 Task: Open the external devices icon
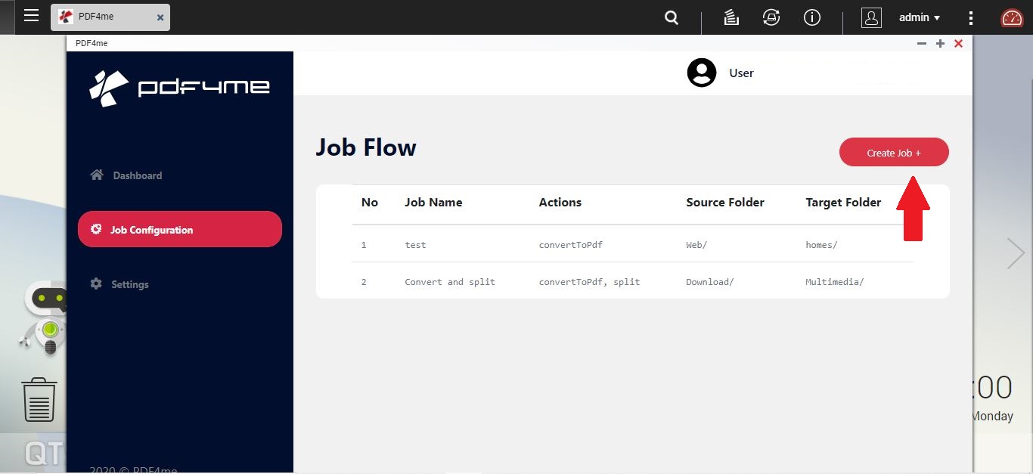(771, 17)
